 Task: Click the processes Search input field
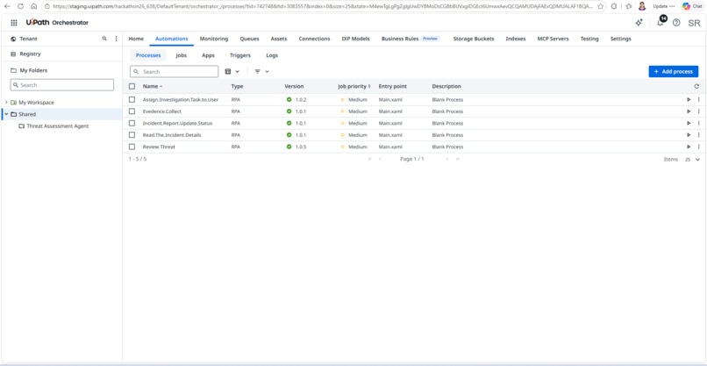coord(174,71)
